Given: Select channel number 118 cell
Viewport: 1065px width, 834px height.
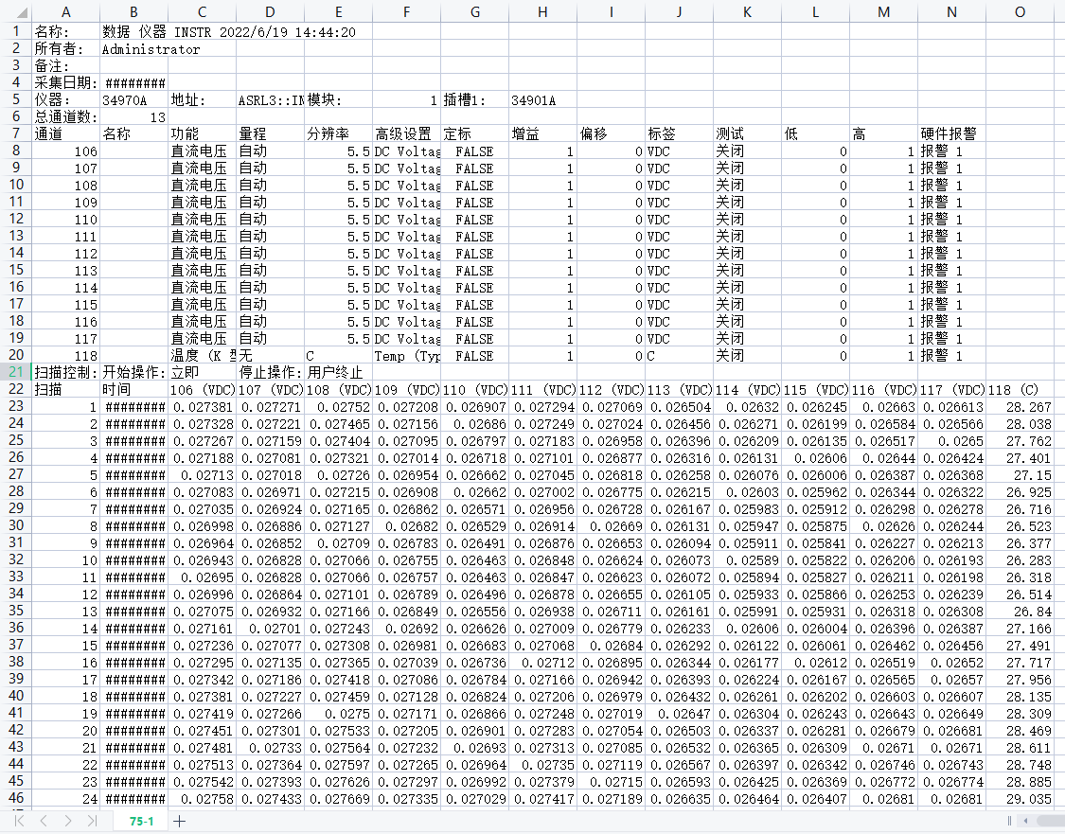Looking at the screenshot, I should click(x=66, y=355).
